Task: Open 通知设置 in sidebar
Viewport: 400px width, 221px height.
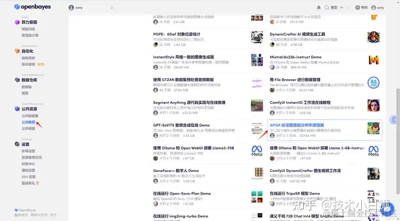Action: pyautogui.click(x=28, y=170)
